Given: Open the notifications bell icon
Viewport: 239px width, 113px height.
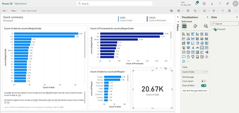Looking at the screenshot, I should click(x=197, y=3).
